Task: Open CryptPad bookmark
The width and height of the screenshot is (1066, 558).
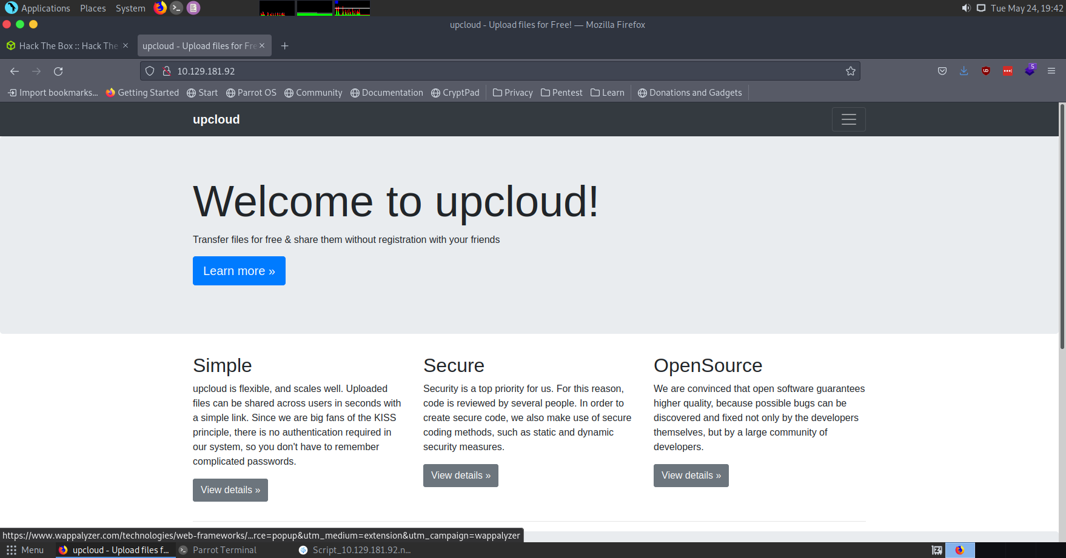Action: pos(455,93)
